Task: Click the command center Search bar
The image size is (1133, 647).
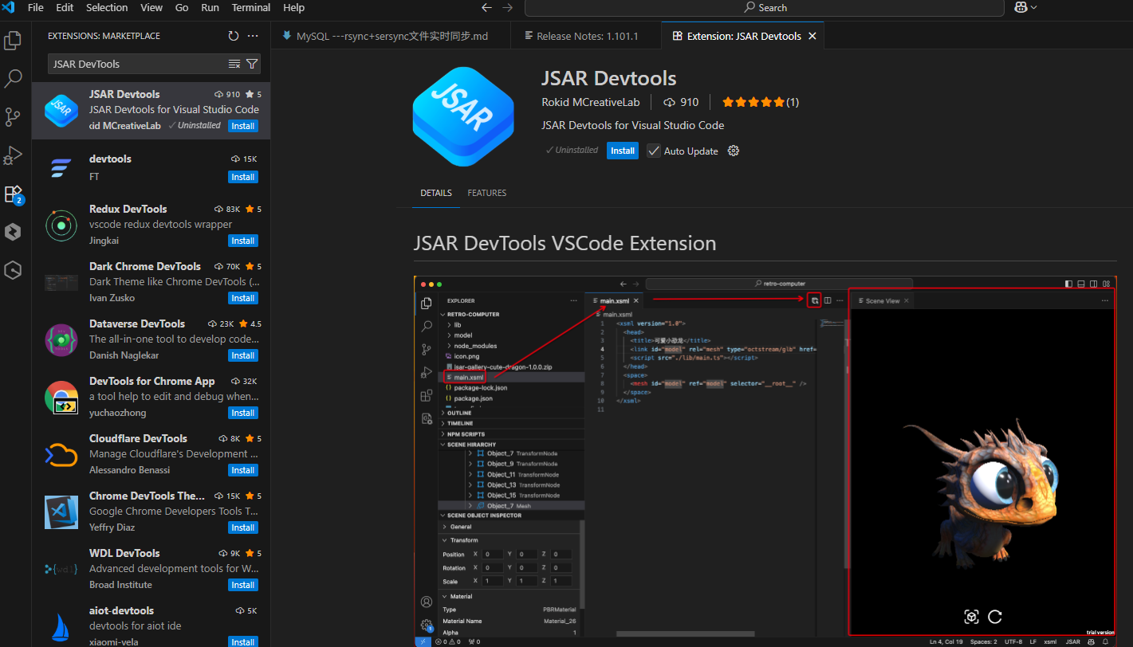Action: [764, 8]
